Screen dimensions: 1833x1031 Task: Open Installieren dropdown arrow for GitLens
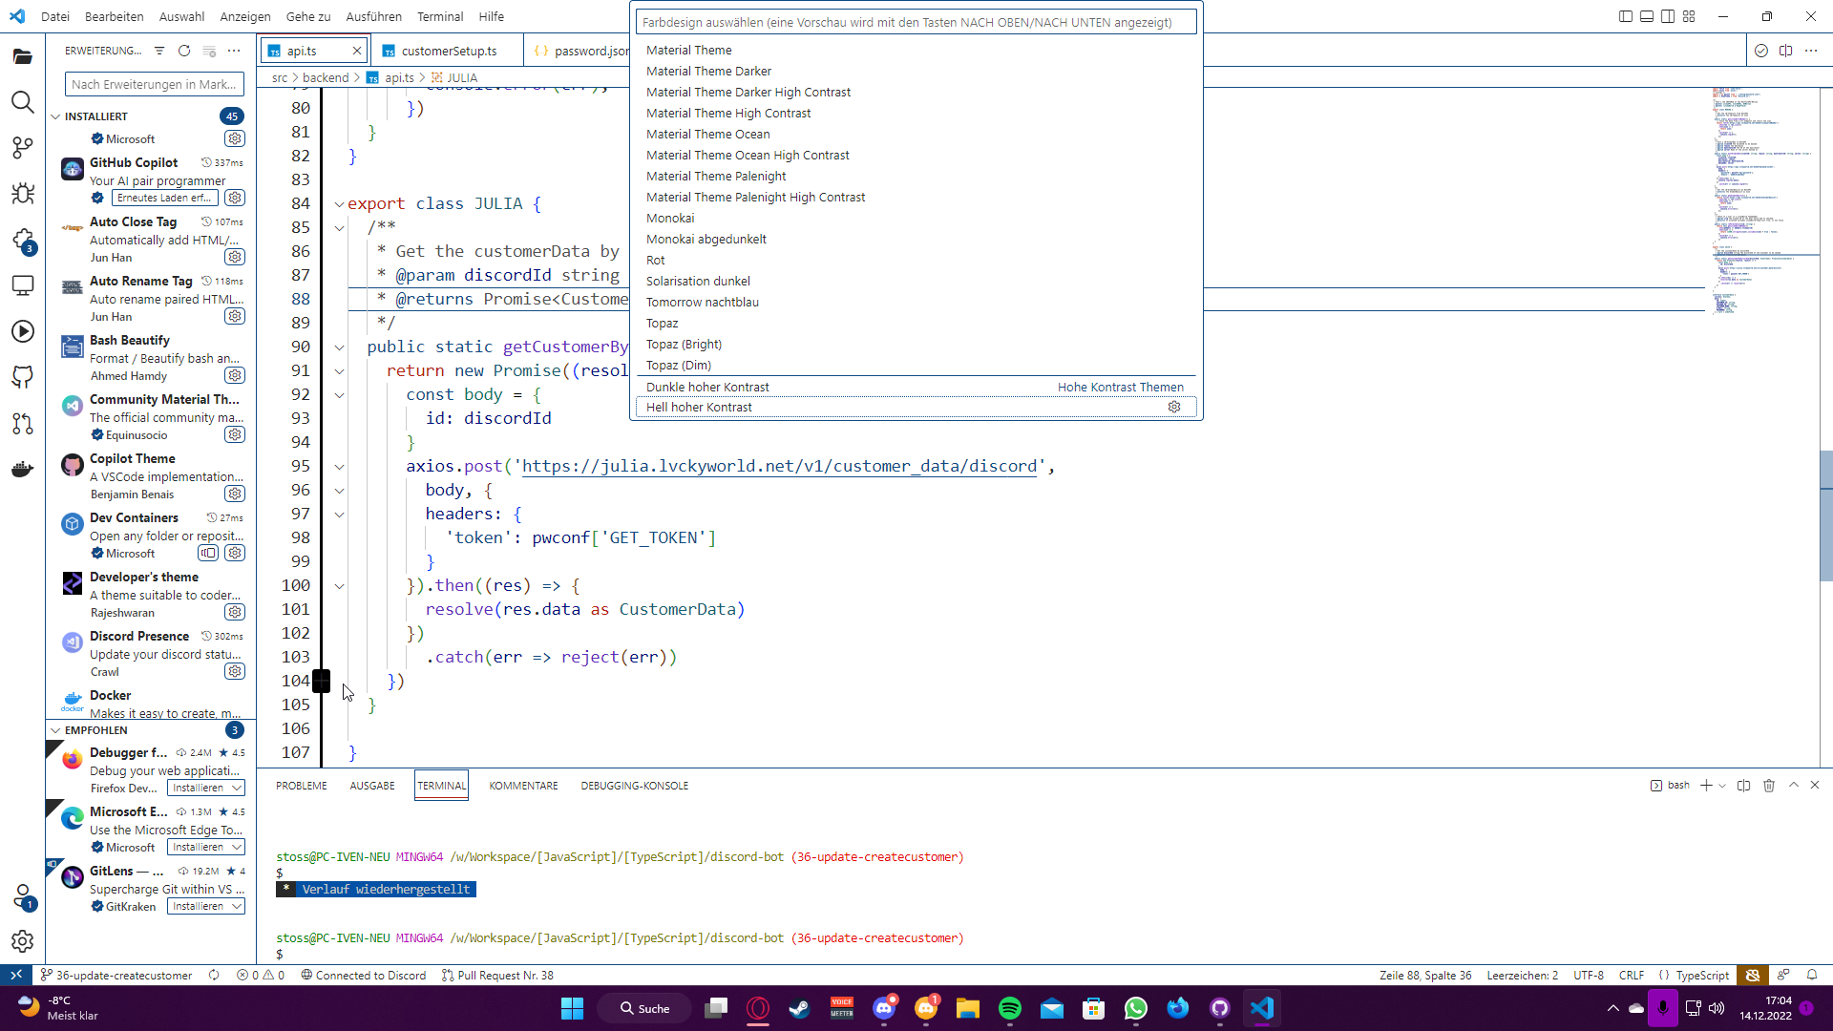[x=237, y=906]
